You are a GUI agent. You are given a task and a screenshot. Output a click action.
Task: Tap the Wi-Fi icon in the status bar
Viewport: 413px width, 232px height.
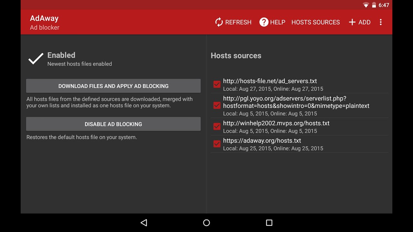[x=366, y=5]
